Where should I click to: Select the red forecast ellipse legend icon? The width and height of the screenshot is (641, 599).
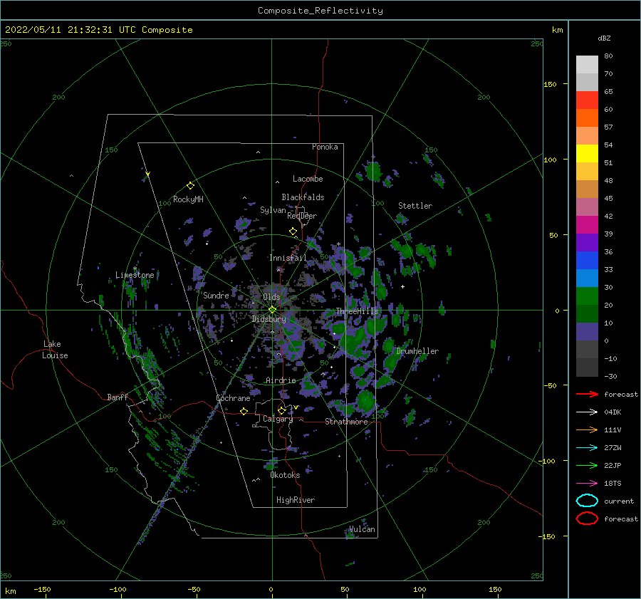[x=587, y=519]
